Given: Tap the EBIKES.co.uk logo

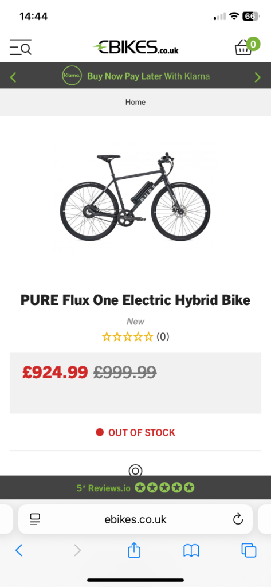Looking at the screenshot, I should (x=136, y=47).
